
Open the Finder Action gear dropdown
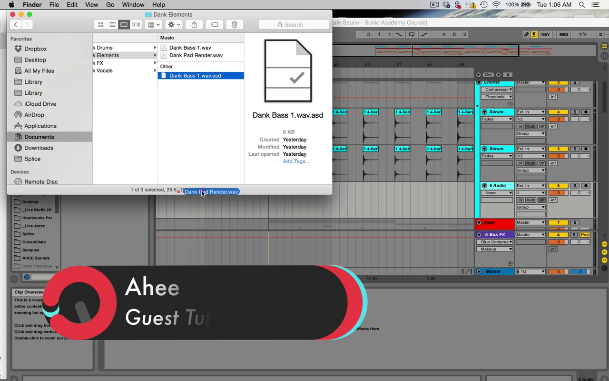click(174, 25)
